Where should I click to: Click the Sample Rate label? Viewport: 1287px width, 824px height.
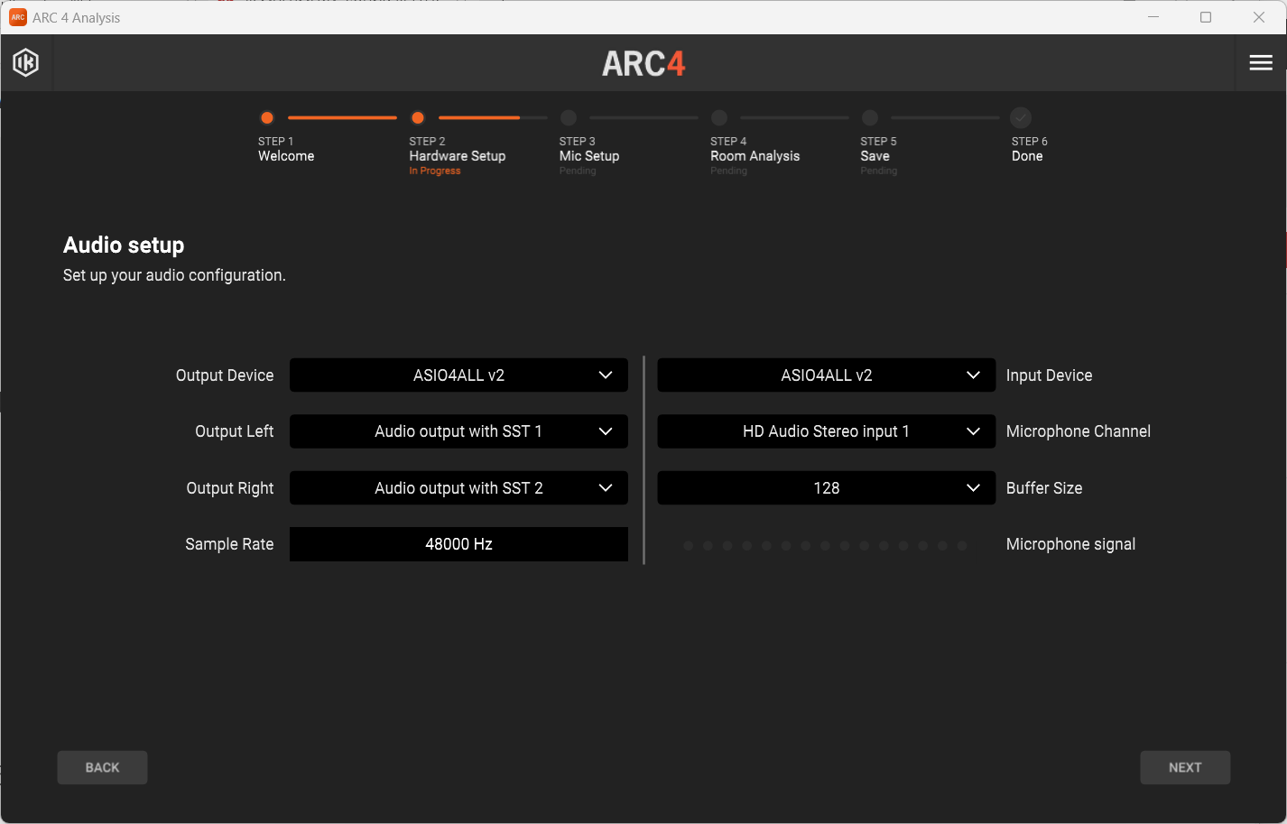point(229,544)
